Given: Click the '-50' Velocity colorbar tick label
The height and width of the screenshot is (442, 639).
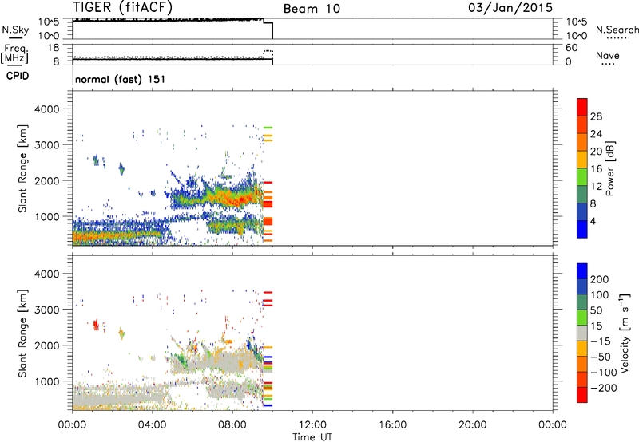Looking at the screenshot, I should 601,357.
